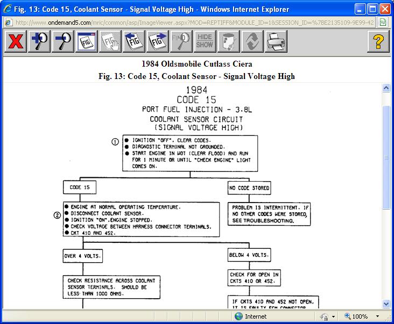Open the zoom level dropdown arrow
394x324 pixels.
377,316
